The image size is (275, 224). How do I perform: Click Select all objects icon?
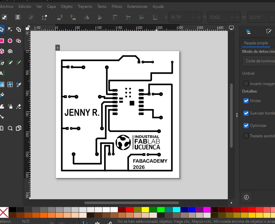(x=4, y=17)
